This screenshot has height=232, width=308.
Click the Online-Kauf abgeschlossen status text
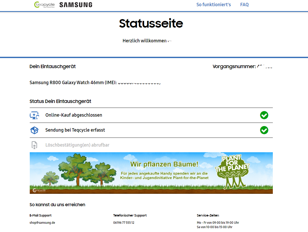(74, 115)
